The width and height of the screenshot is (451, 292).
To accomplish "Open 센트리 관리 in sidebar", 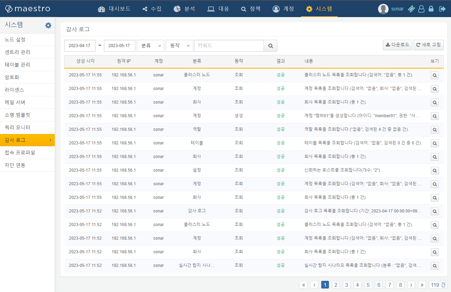I will point(27,52).
